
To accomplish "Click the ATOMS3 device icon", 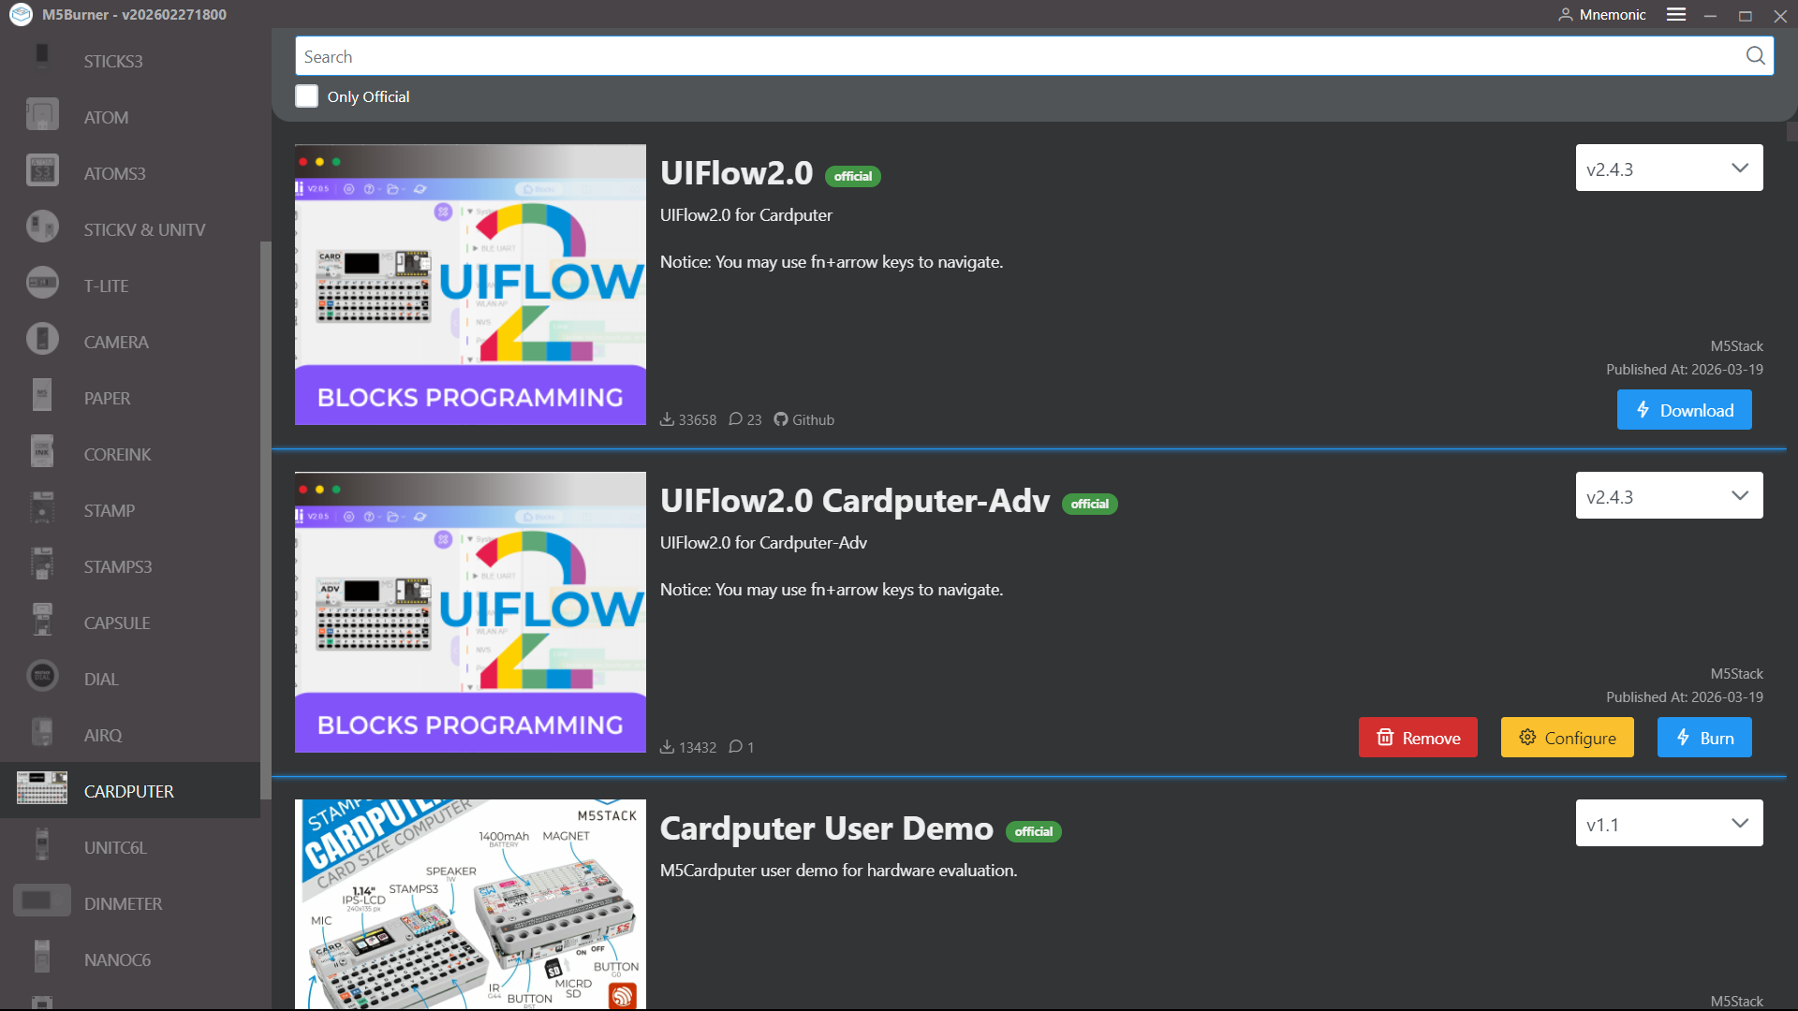I will click(42, 170).
